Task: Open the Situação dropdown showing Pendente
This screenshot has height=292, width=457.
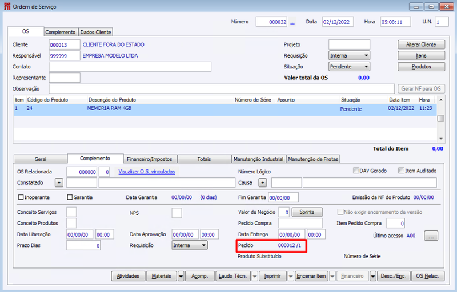Action: [349, 67]
